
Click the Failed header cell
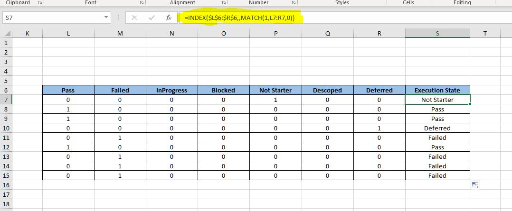[x=120, y=90]
